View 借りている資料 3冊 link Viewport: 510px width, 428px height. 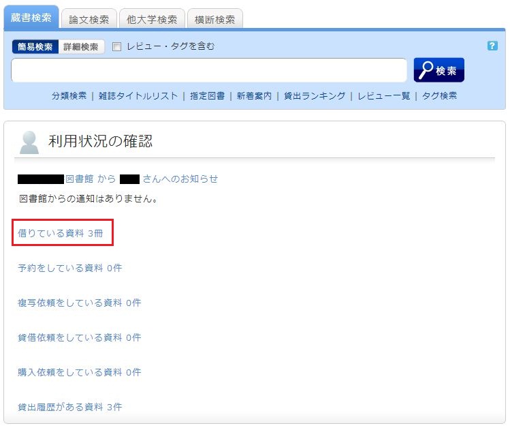(x=60, y=233)
